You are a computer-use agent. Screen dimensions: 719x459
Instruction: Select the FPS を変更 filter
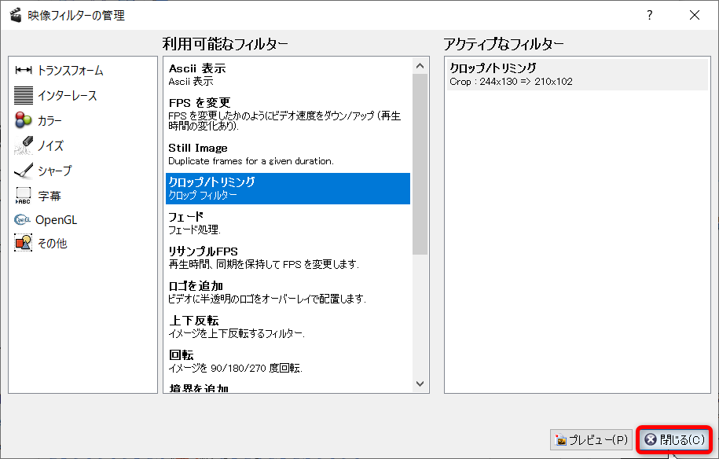click(288, 114)
